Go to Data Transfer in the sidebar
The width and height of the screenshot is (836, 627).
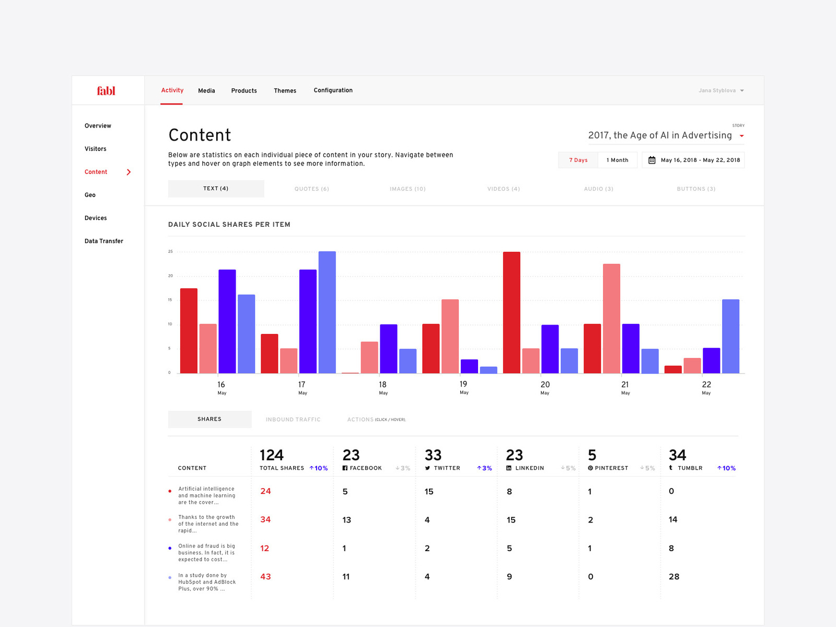coord(103,241)
